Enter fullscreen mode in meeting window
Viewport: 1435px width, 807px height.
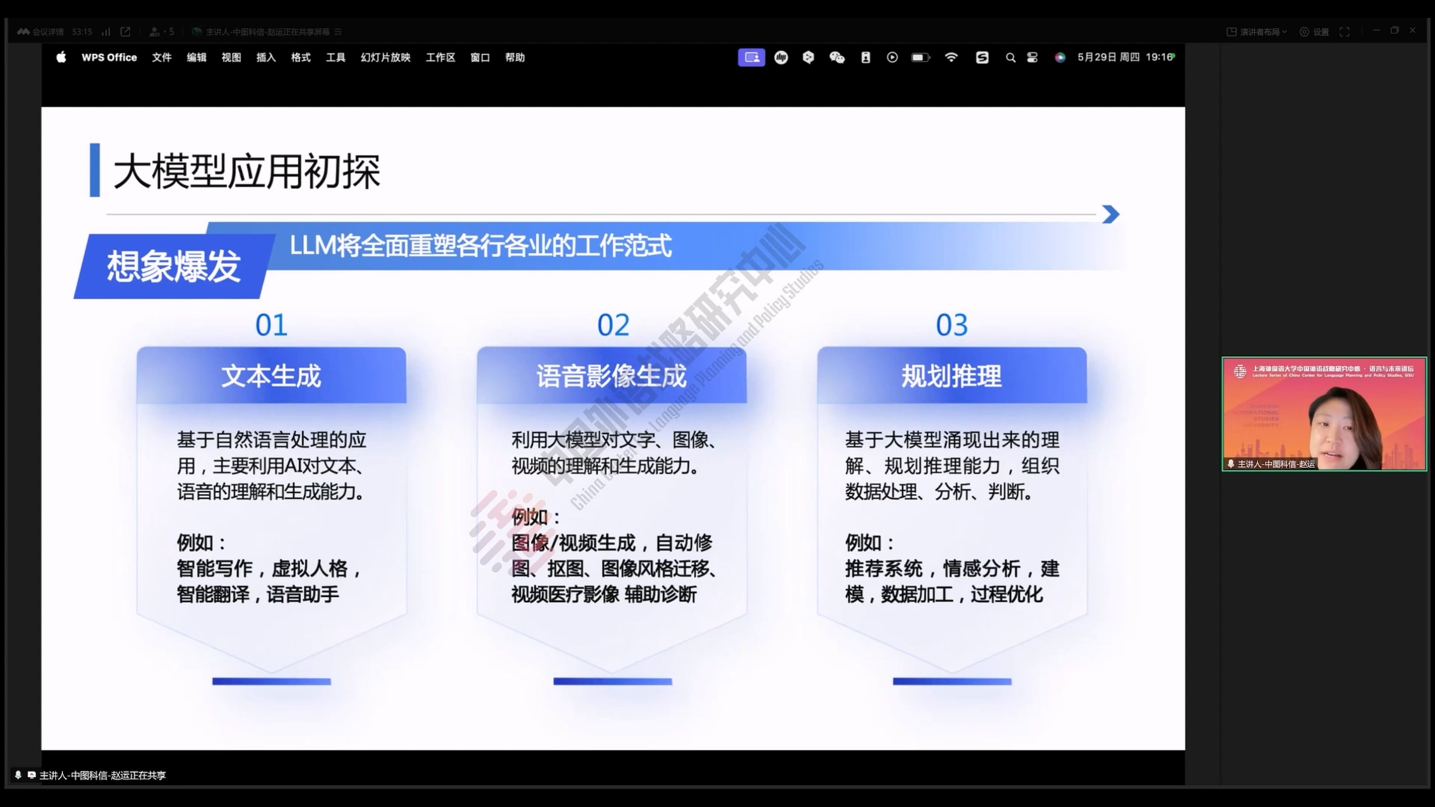point(1344,32)
